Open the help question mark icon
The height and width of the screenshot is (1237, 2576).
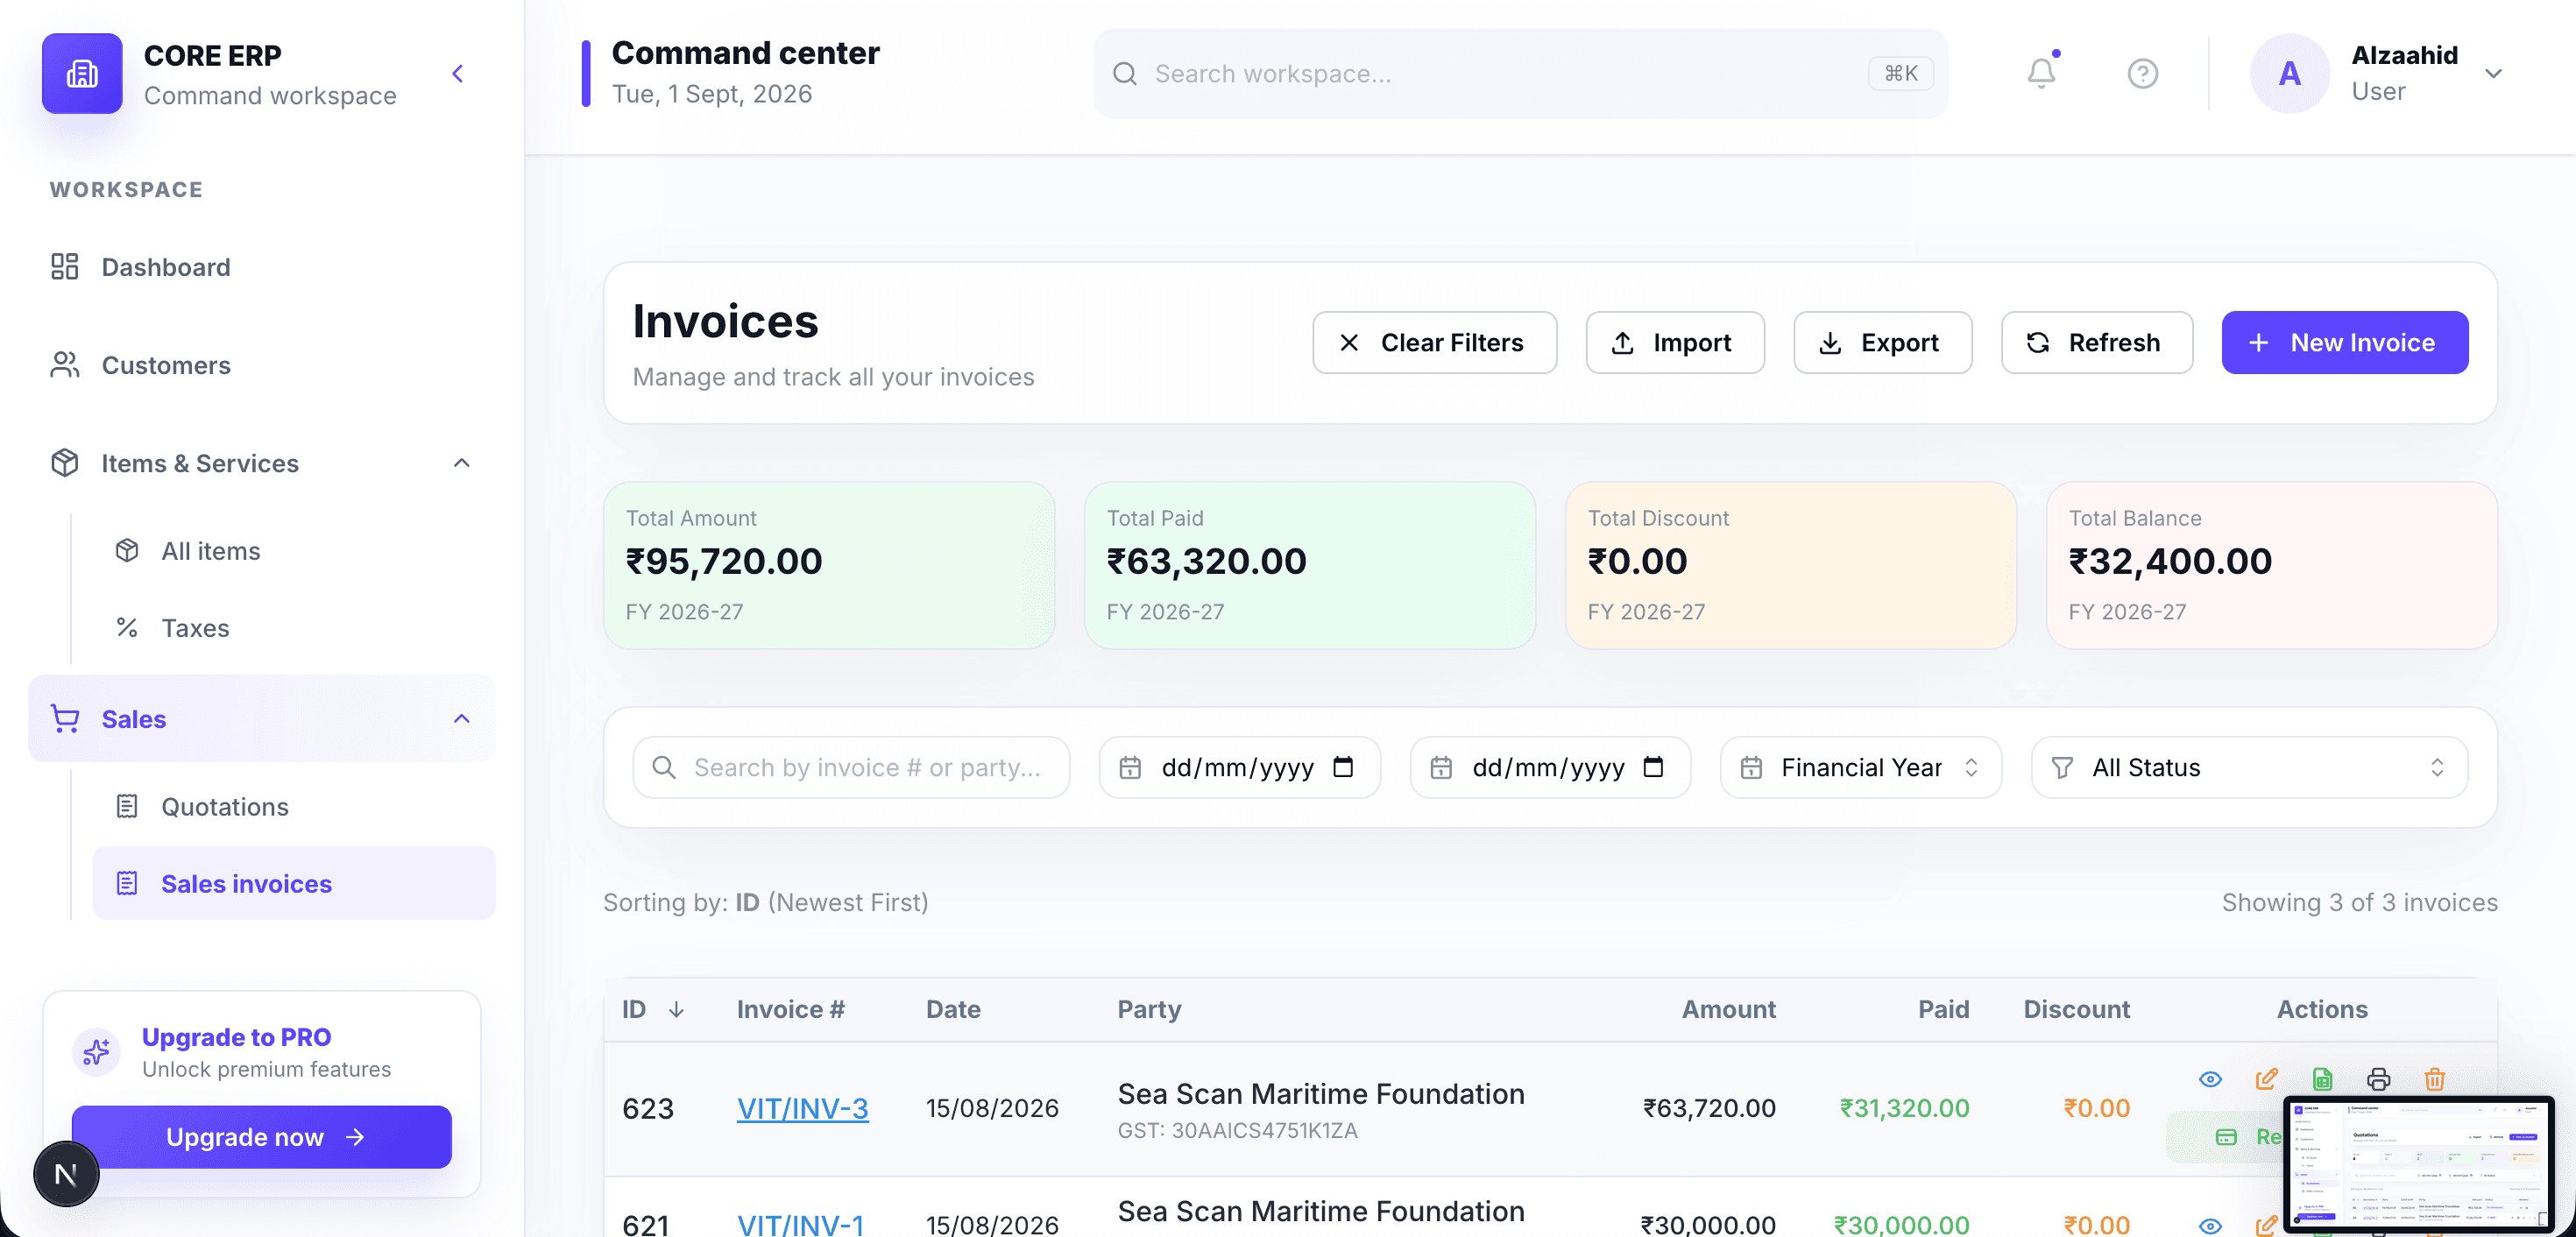pos(2142,73)
